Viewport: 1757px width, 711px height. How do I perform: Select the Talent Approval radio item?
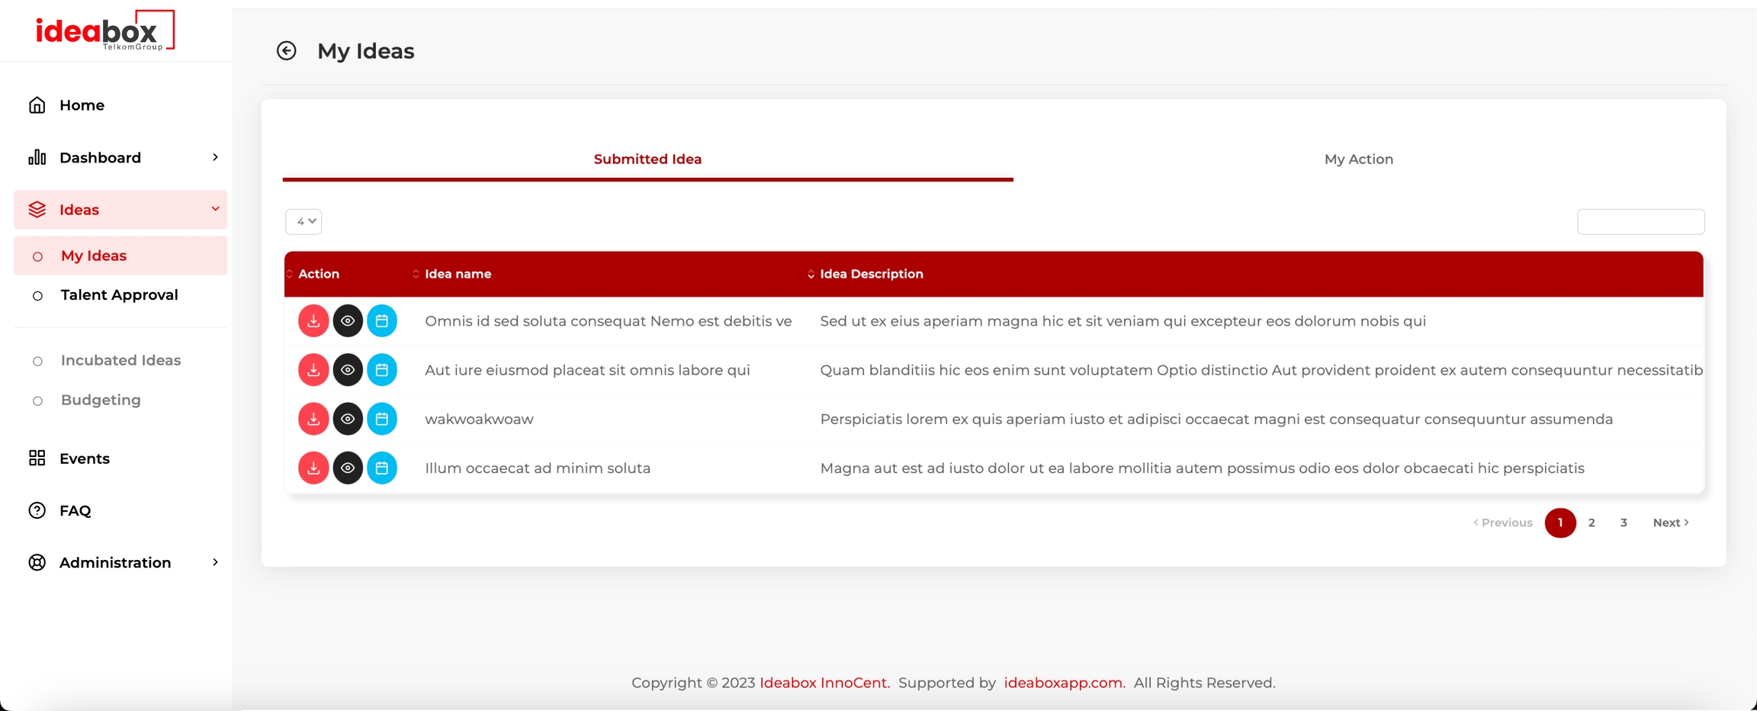(37, 296)
